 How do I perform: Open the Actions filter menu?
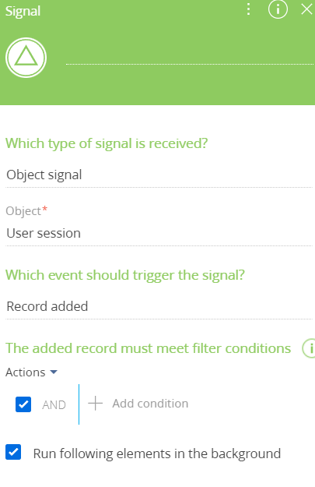point(31,372)
